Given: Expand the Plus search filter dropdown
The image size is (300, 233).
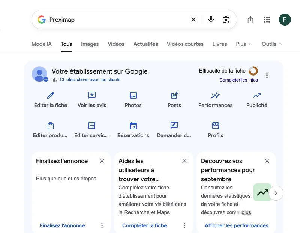Looking at the screenshot, I should coord(243,44).
